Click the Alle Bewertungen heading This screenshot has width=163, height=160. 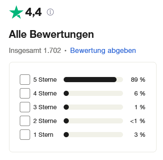[x=51, y=34]
